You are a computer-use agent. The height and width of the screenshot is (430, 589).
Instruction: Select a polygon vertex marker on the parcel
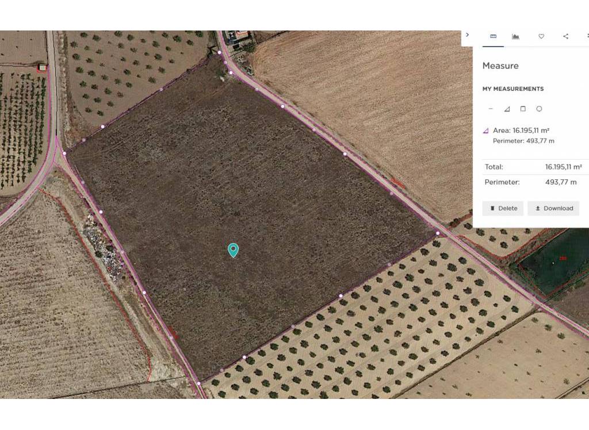click(282, 106)
